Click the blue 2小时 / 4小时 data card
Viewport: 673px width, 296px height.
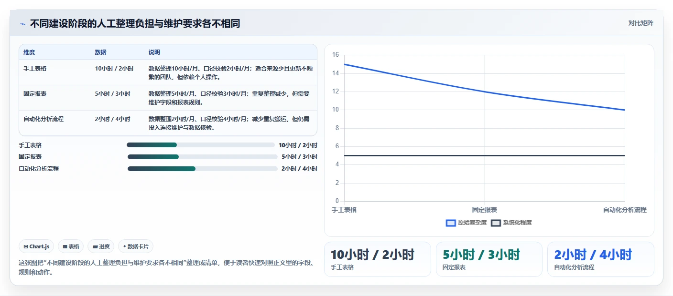(600, 259)
